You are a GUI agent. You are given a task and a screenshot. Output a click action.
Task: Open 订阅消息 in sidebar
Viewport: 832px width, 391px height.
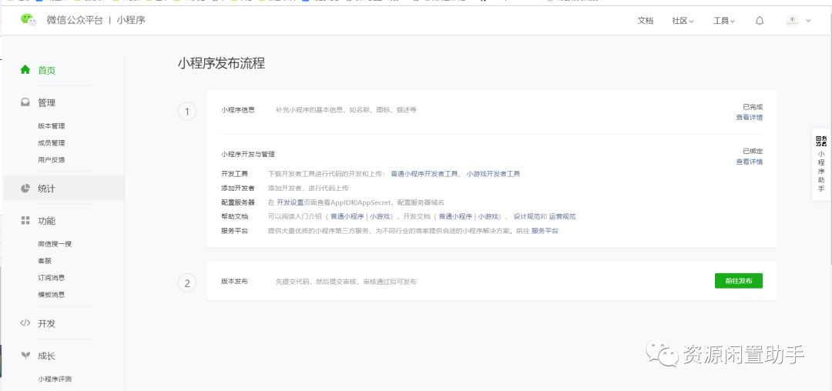tap(52, 278)
